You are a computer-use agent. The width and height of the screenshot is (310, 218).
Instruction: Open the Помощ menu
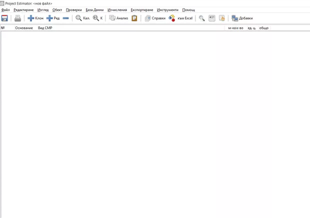coord(188,10)
